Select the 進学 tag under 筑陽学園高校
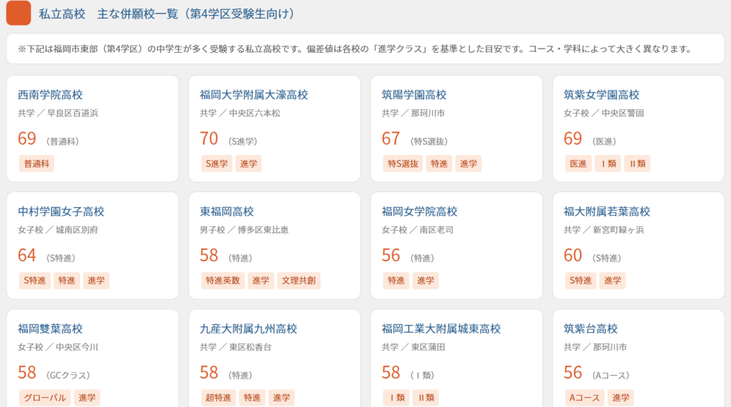 (x=468, y=164)
